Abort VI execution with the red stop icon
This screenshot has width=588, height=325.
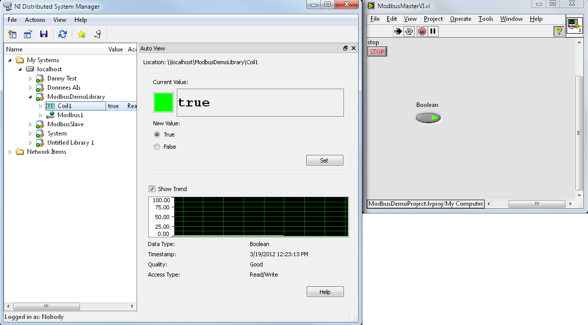coord(421,31)
